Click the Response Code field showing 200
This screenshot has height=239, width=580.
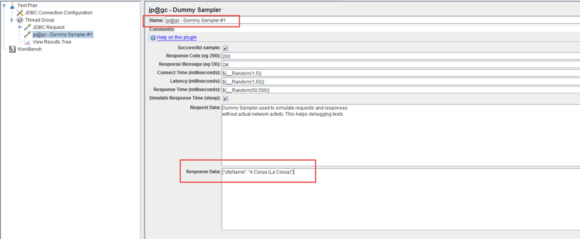pyautogui.click(x=400, y=56)
